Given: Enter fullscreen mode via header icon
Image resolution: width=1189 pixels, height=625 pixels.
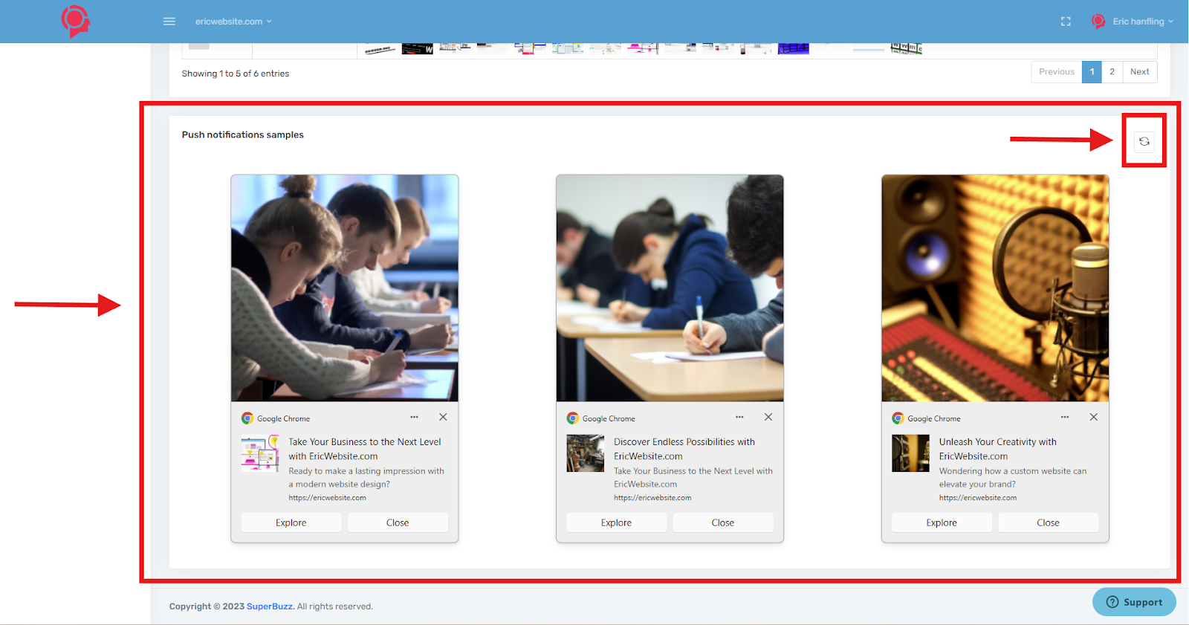Looking at the screenshot, I should click(1066, 22).
